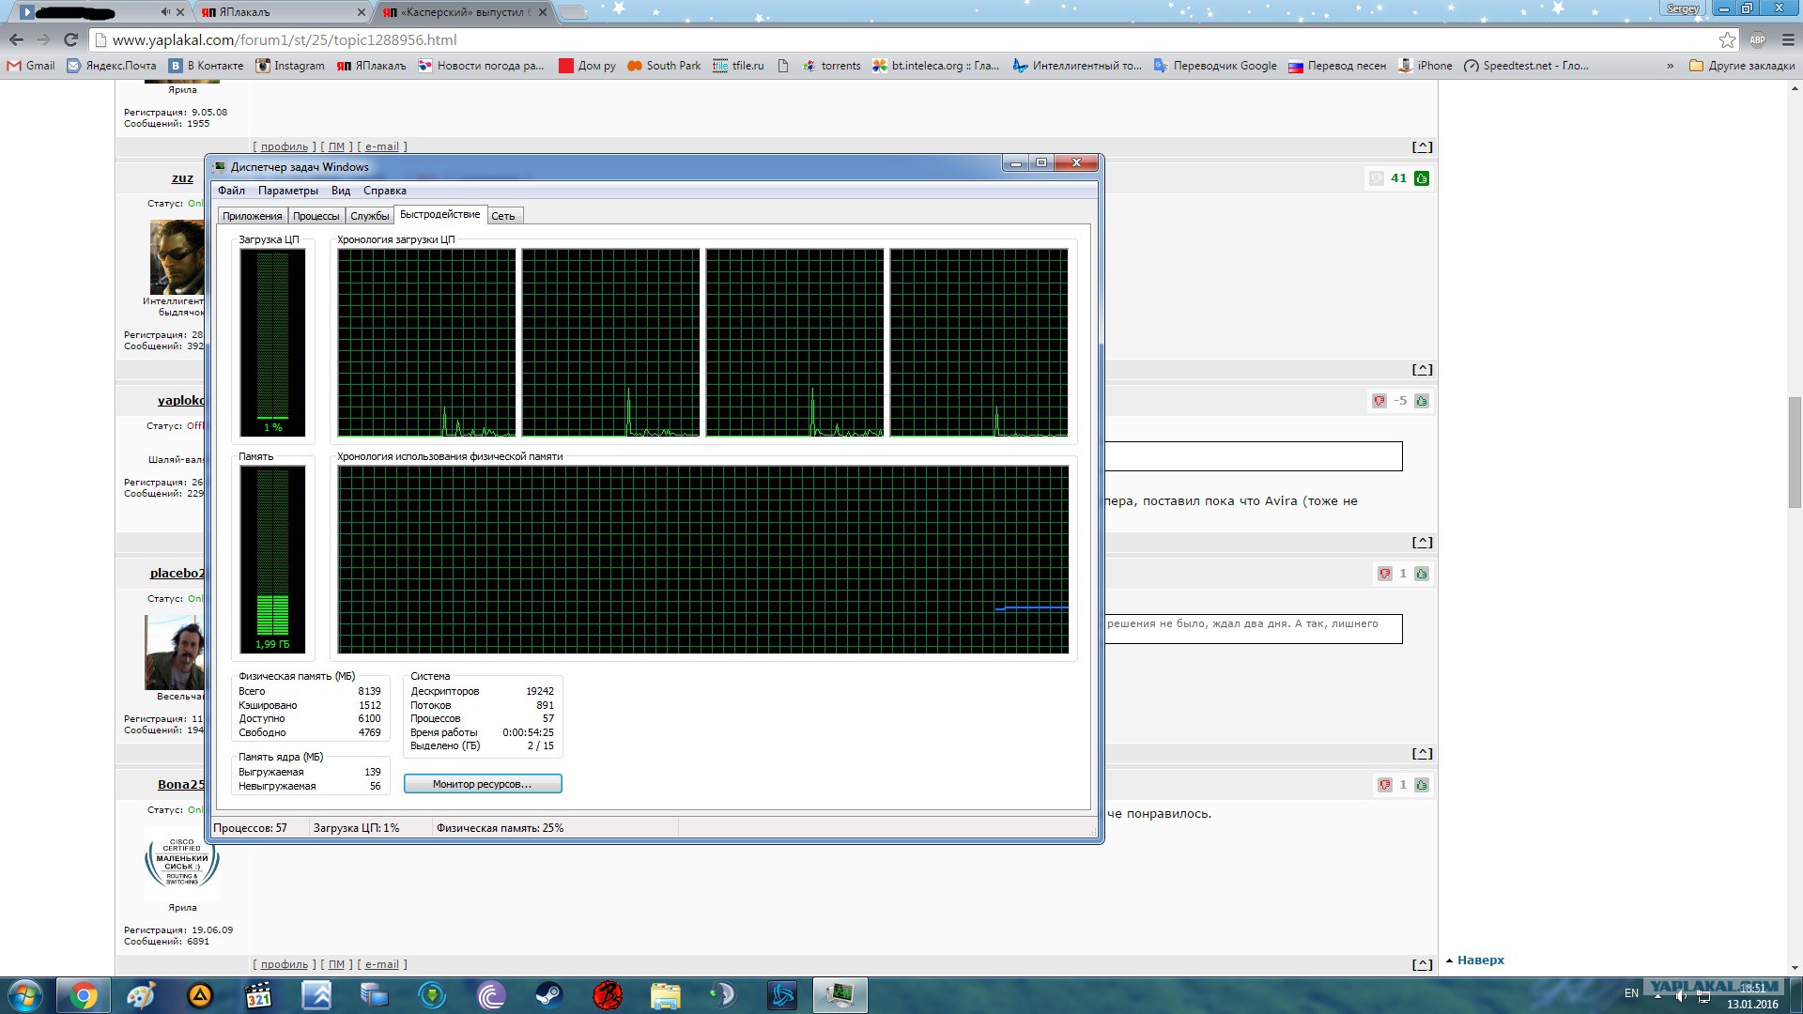Launch Paint from the taskbar
Screen dimensions: 1803x1014
click(141, 995)
